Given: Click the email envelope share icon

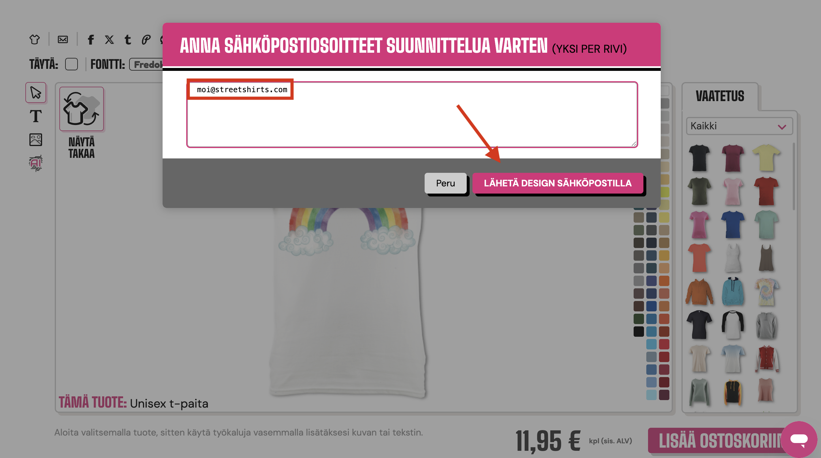Looking at the screenshot, I should pos(63,39).
